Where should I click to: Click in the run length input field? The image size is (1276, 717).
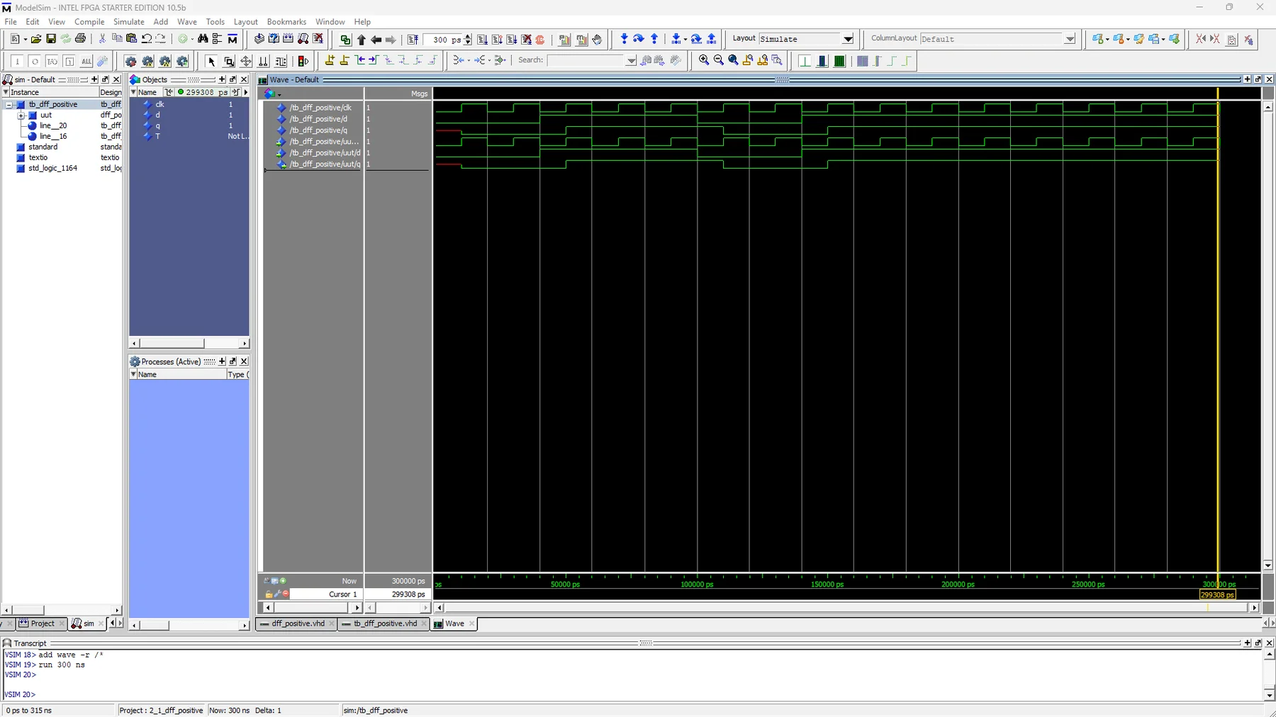tap(444, 40)
